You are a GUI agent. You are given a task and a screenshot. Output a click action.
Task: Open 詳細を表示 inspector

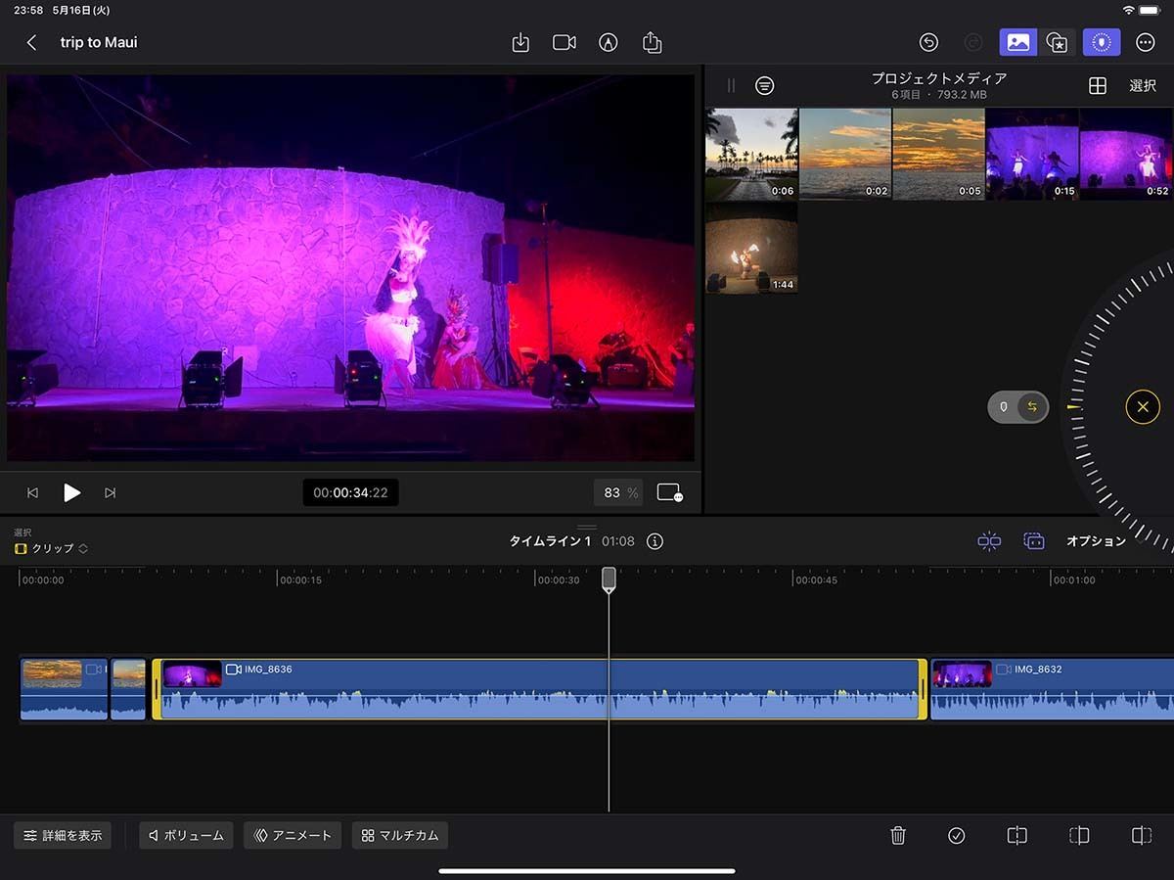tap(63, 835)
